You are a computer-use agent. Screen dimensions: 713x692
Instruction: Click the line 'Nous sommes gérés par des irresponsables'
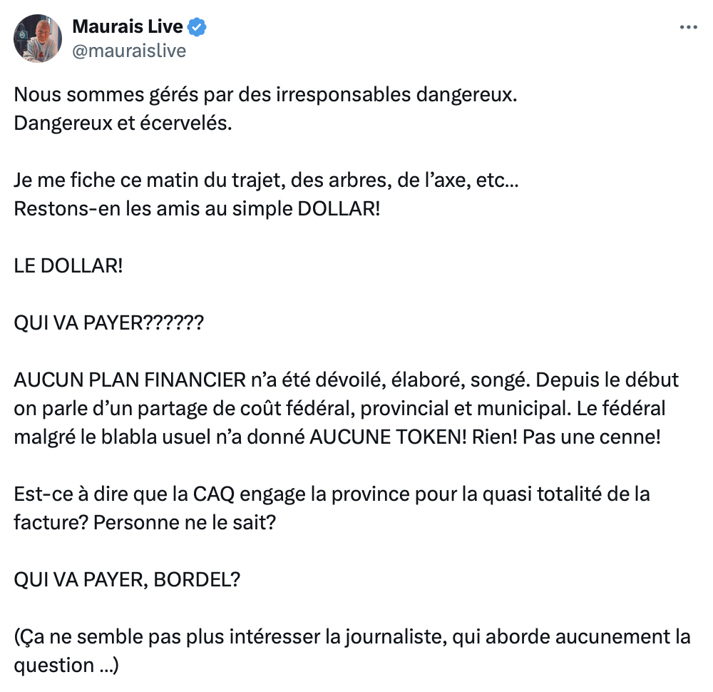click(x=265, y=95)
